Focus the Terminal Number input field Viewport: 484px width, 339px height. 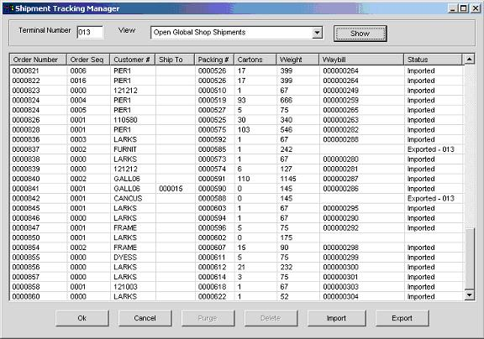(x=90, y=33)
